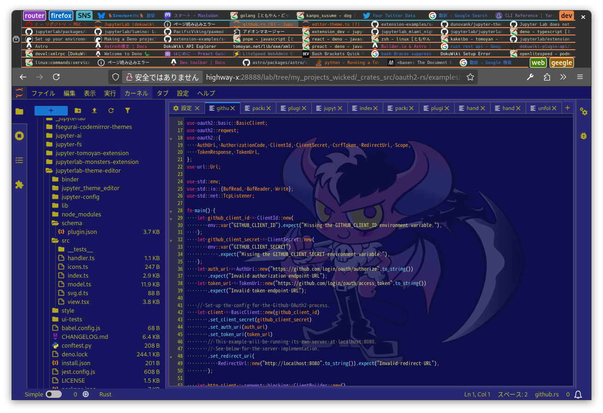Viewport: 603px width, 413px height.
Task: Click the new folder icon
Action: click(x=78, y=111)
